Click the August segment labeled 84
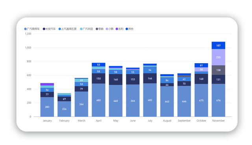252x145 pixels. click(167, 80)
